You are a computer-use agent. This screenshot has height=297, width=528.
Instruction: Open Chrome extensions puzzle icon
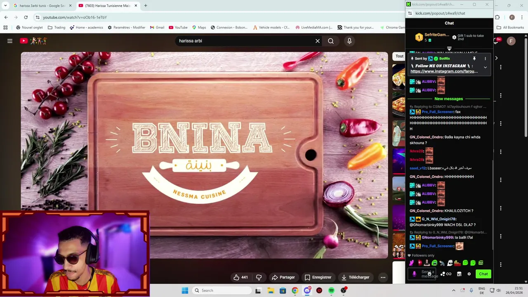point(497,17)
